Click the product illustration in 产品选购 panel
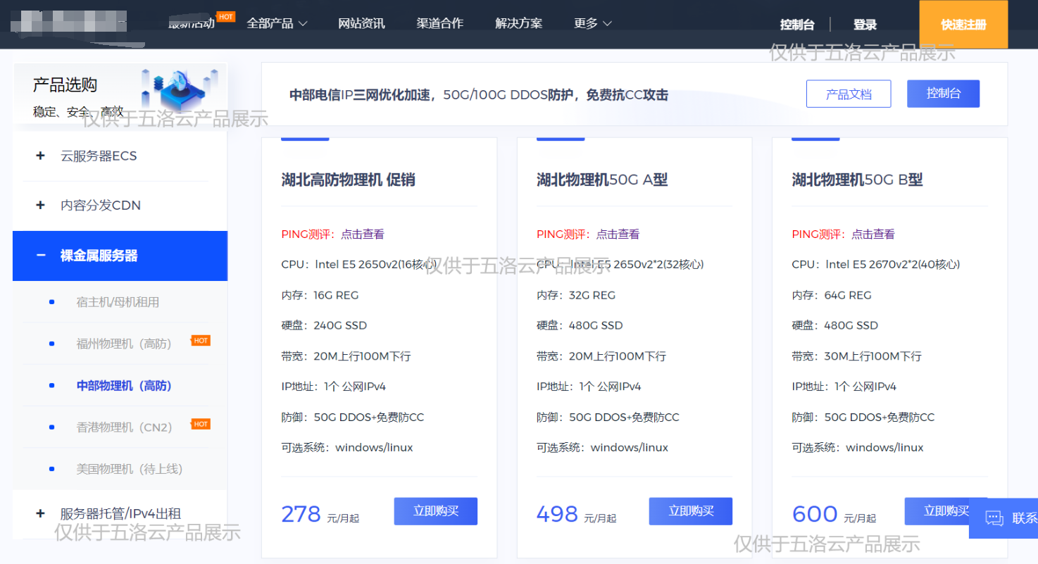 pyautogui.click(x=180, y=87)
